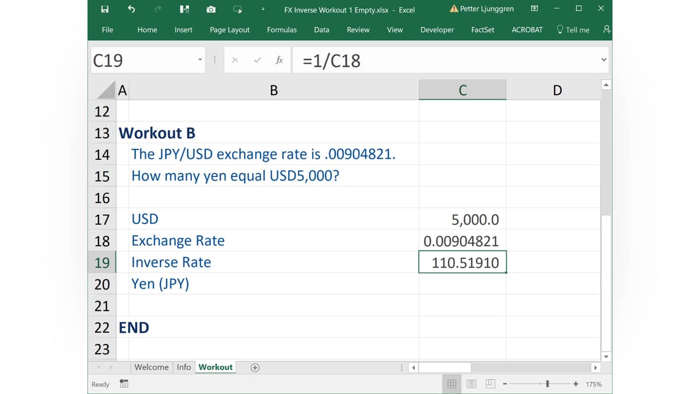Click into the formula bar showing =1/C18
The width and height of the screenshot is (700, 394).
pyautogui.click(x=445, y=60)
